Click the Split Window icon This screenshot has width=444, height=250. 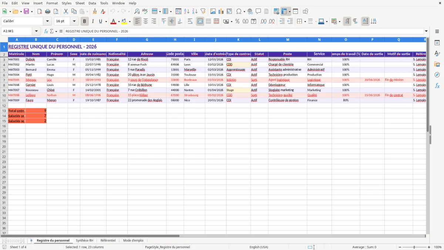295,11
